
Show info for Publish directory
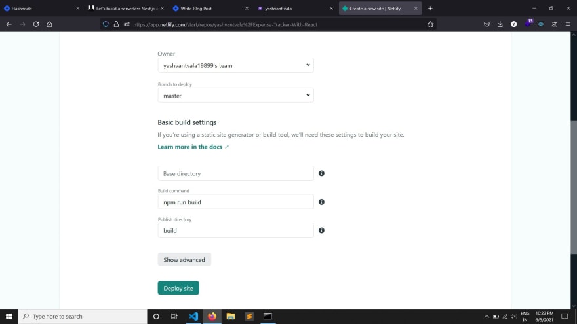pyautogui.click(x=321, y=230)
